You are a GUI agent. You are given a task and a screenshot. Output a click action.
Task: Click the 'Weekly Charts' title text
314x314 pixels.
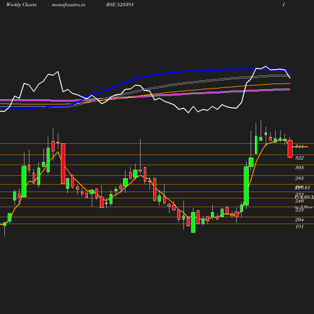[x=21, y=4]
